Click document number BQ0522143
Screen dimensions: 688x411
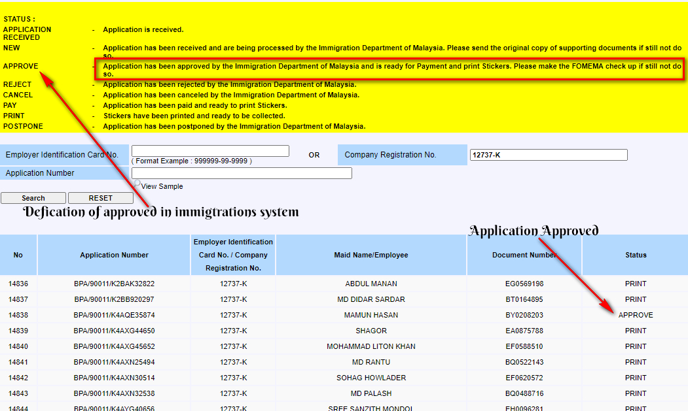[x=524, y=363]
